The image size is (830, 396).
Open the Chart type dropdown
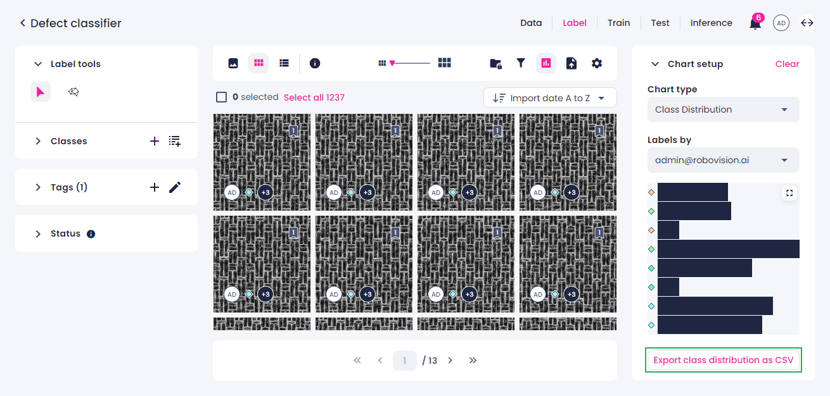(x=724, y=109)
